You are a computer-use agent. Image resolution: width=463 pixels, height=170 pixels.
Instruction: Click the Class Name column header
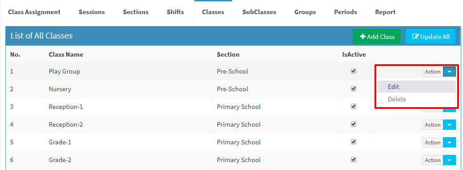click(x=66, y=54)
